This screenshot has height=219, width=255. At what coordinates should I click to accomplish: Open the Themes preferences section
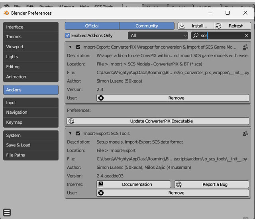[31, 37]
